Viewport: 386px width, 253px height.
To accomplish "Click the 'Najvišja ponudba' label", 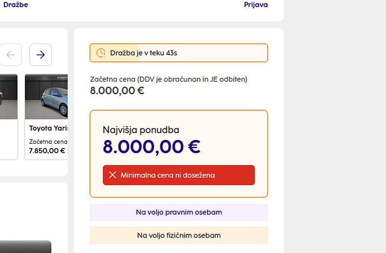I will [x=141, y=130].
